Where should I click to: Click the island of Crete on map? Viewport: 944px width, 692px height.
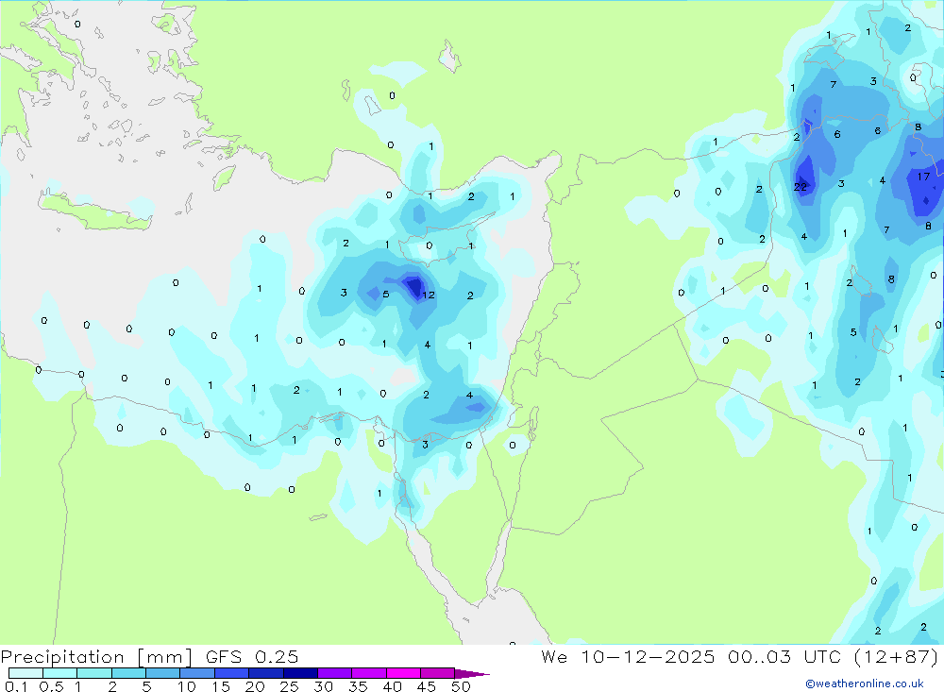click(x=96, y=211)
